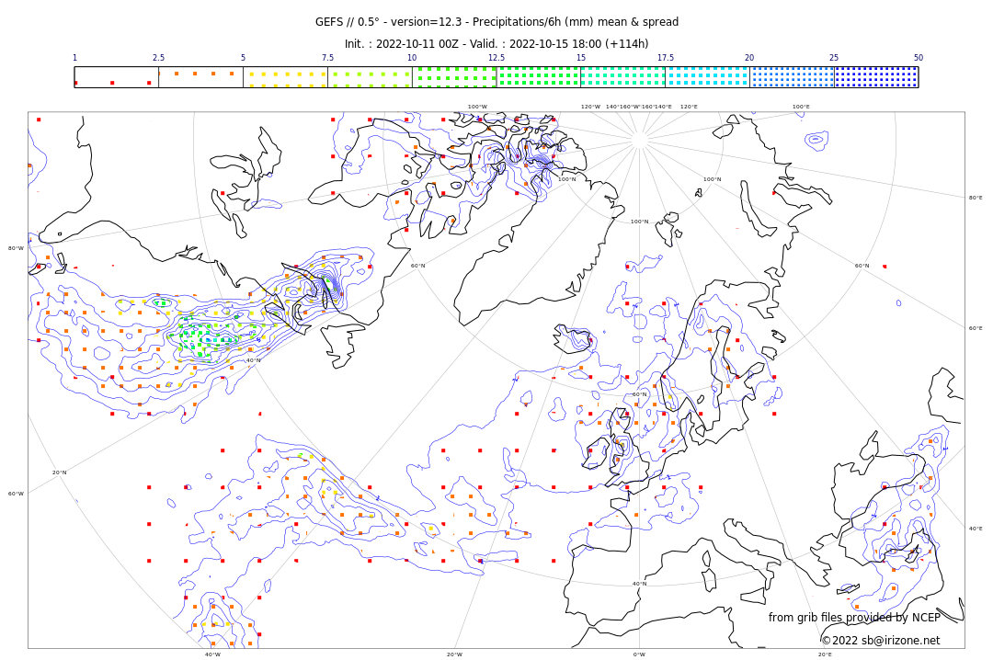Viewport: 993px width, 660px height.
Task: Select the yellow-green 7.5–10 mm legend swatch
Action: coord(370,77)
